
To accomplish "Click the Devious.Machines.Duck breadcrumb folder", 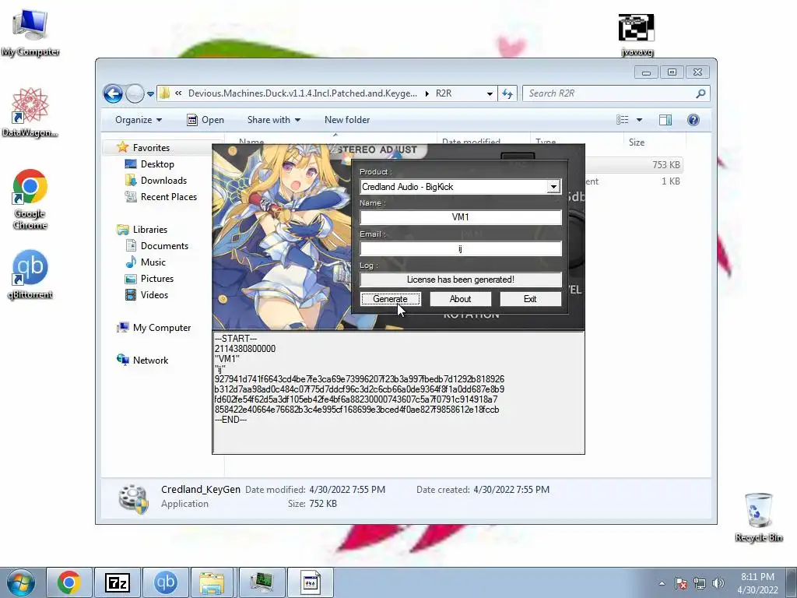I will click(x=303, y=93).
